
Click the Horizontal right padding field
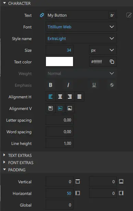tap(103, 193)
